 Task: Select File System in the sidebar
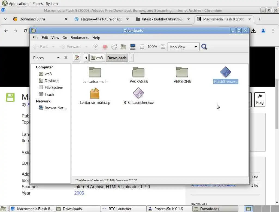[51, 87]
